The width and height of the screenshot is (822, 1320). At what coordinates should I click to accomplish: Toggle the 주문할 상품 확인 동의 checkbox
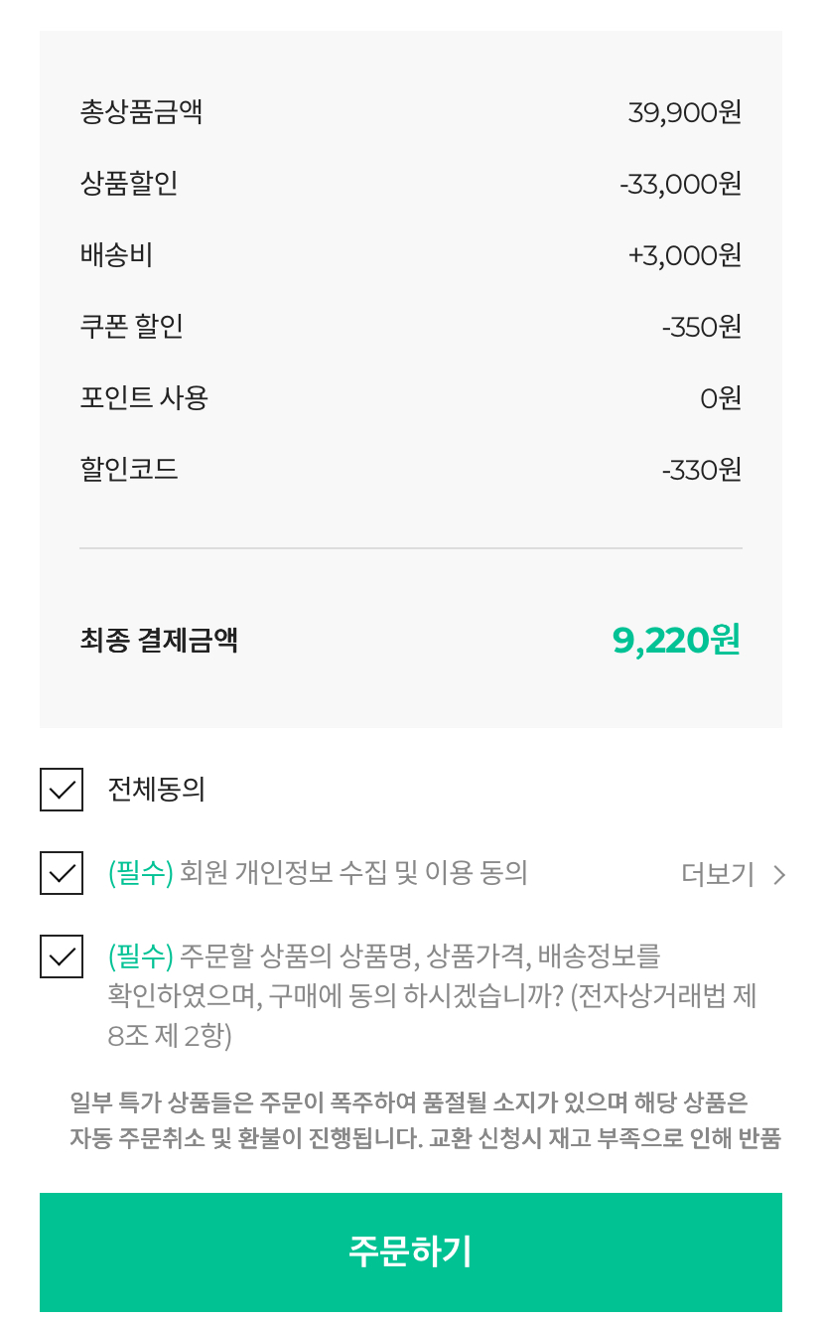pos(62,956)
